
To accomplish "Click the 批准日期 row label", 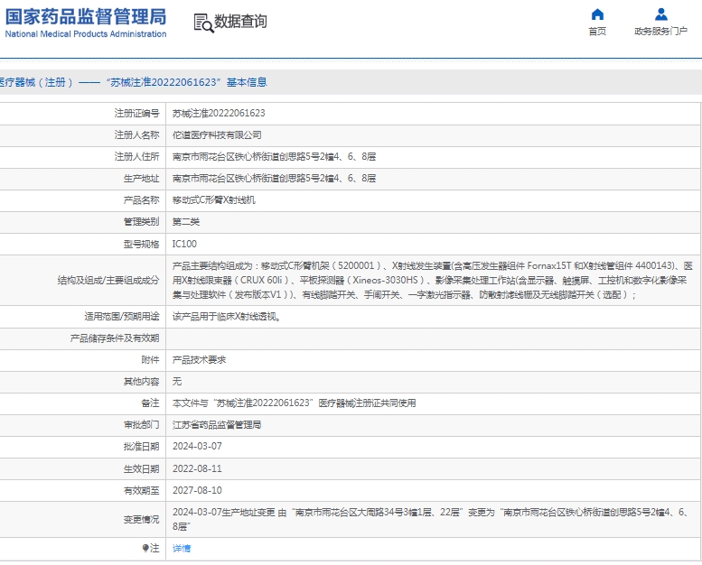I will [x=142, y=447].
